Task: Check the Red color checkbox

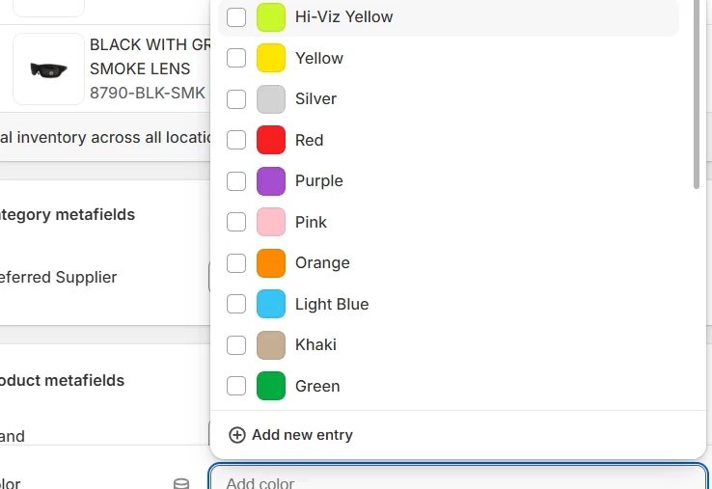Action: (x=236, y=140)
